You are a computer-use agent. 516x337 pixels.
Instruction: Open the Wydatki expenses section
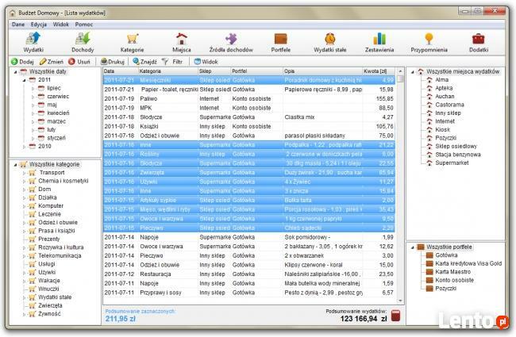coord(33,42)
